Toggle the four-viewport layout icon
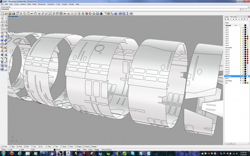Viewport: 250px width, 156px height. (61, 13)
